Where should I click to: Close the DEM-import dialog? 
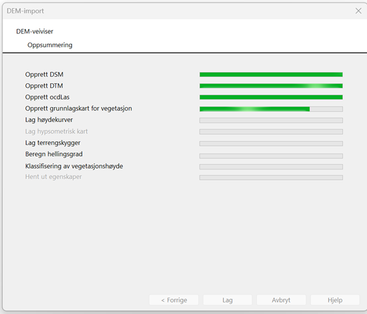pyautogui.click(x=359, y=11)
